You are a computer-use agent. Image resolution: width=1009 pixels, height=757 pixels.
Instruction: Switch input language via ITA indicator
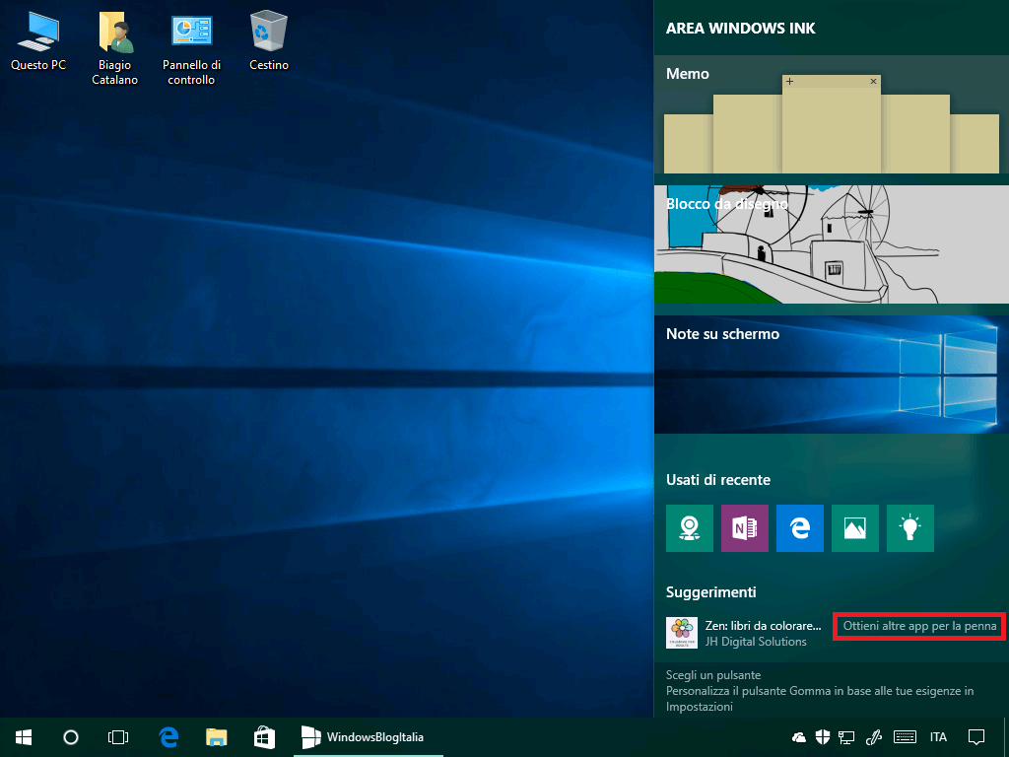click(940, 736)
